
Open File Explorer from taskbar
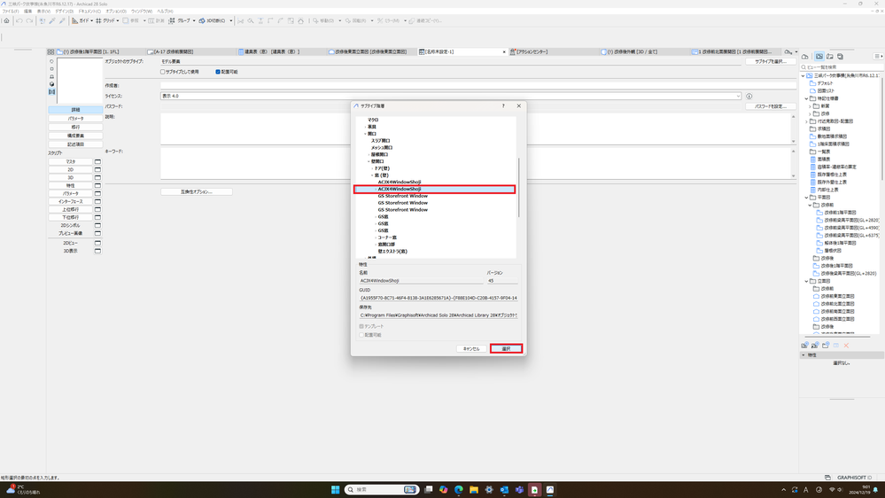[x=474, y=489]
